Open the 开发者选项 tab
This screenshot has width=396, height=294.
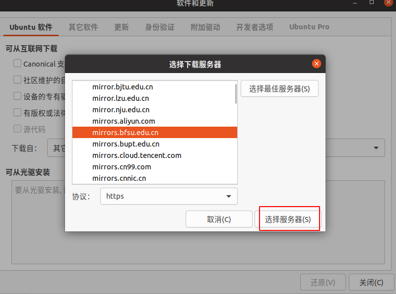click(x=255, y=27)
